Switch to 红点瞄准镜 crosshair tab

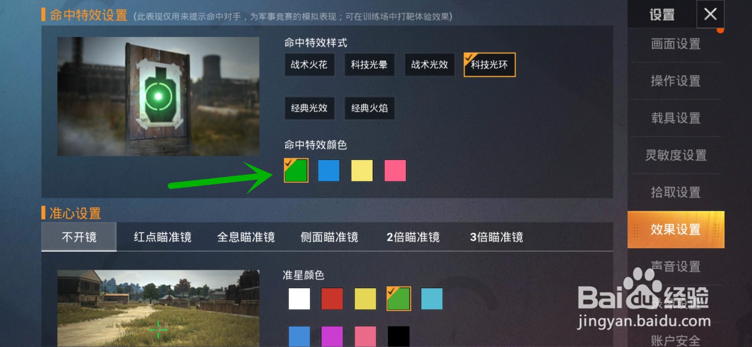163,237
